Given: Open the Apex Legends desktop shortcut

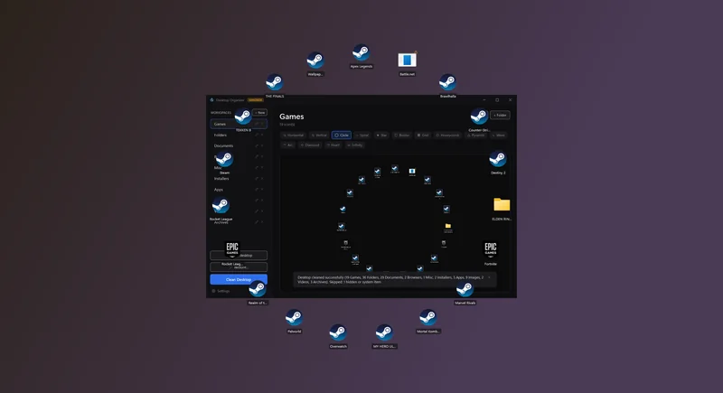Looking at the screenshot, I should click(x=361, y=53).
